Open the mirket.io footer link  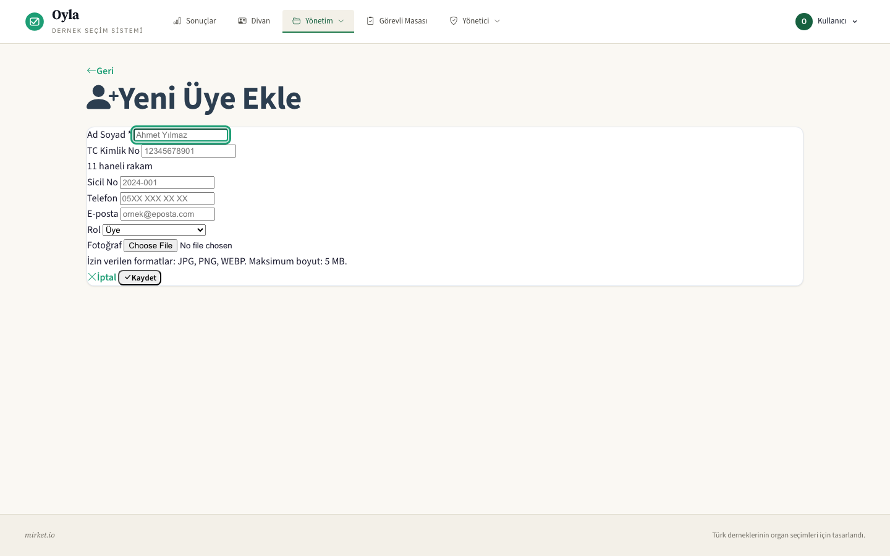click(40, 535)
